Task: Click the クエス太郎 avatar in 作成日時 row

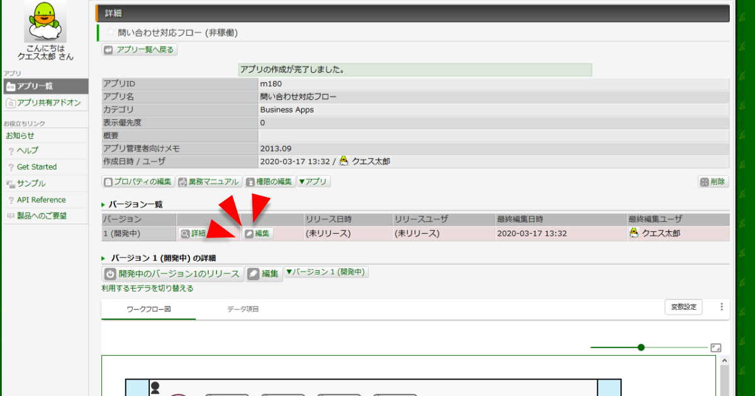Action: tap(344, 162)
